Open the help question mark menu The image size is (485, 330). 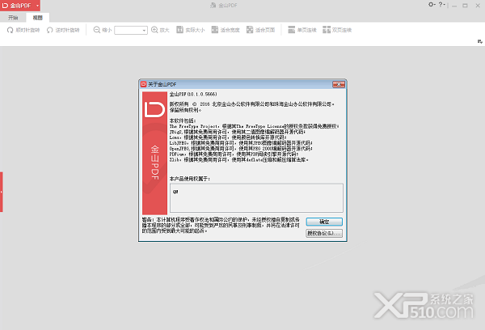[441, 5]
